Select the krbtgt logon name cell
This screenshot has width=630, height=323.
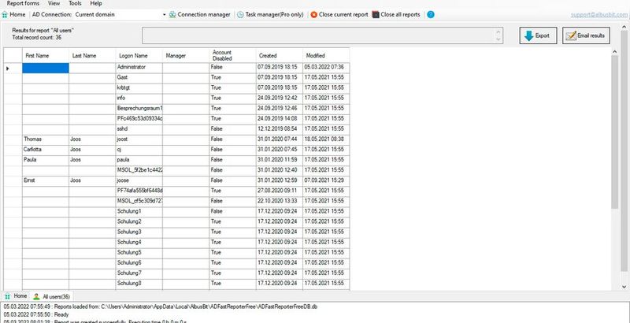(139, 87)
